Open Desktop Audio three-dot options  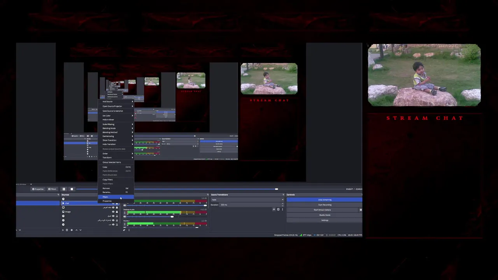tap(124, 212)
